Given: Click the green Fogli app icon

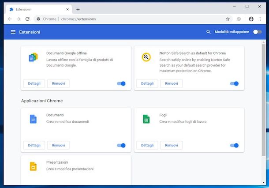Looking at the screenshot, I should pos(146,119).
